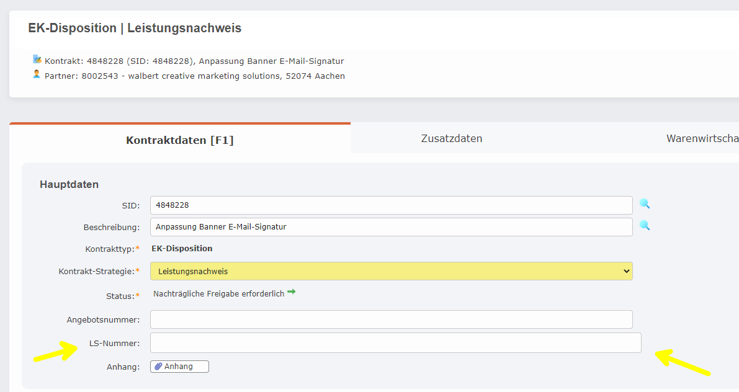The height and width of the screenshot is (392, 739).
Task: Click the Partner person icon in the header
Action: 37,75
